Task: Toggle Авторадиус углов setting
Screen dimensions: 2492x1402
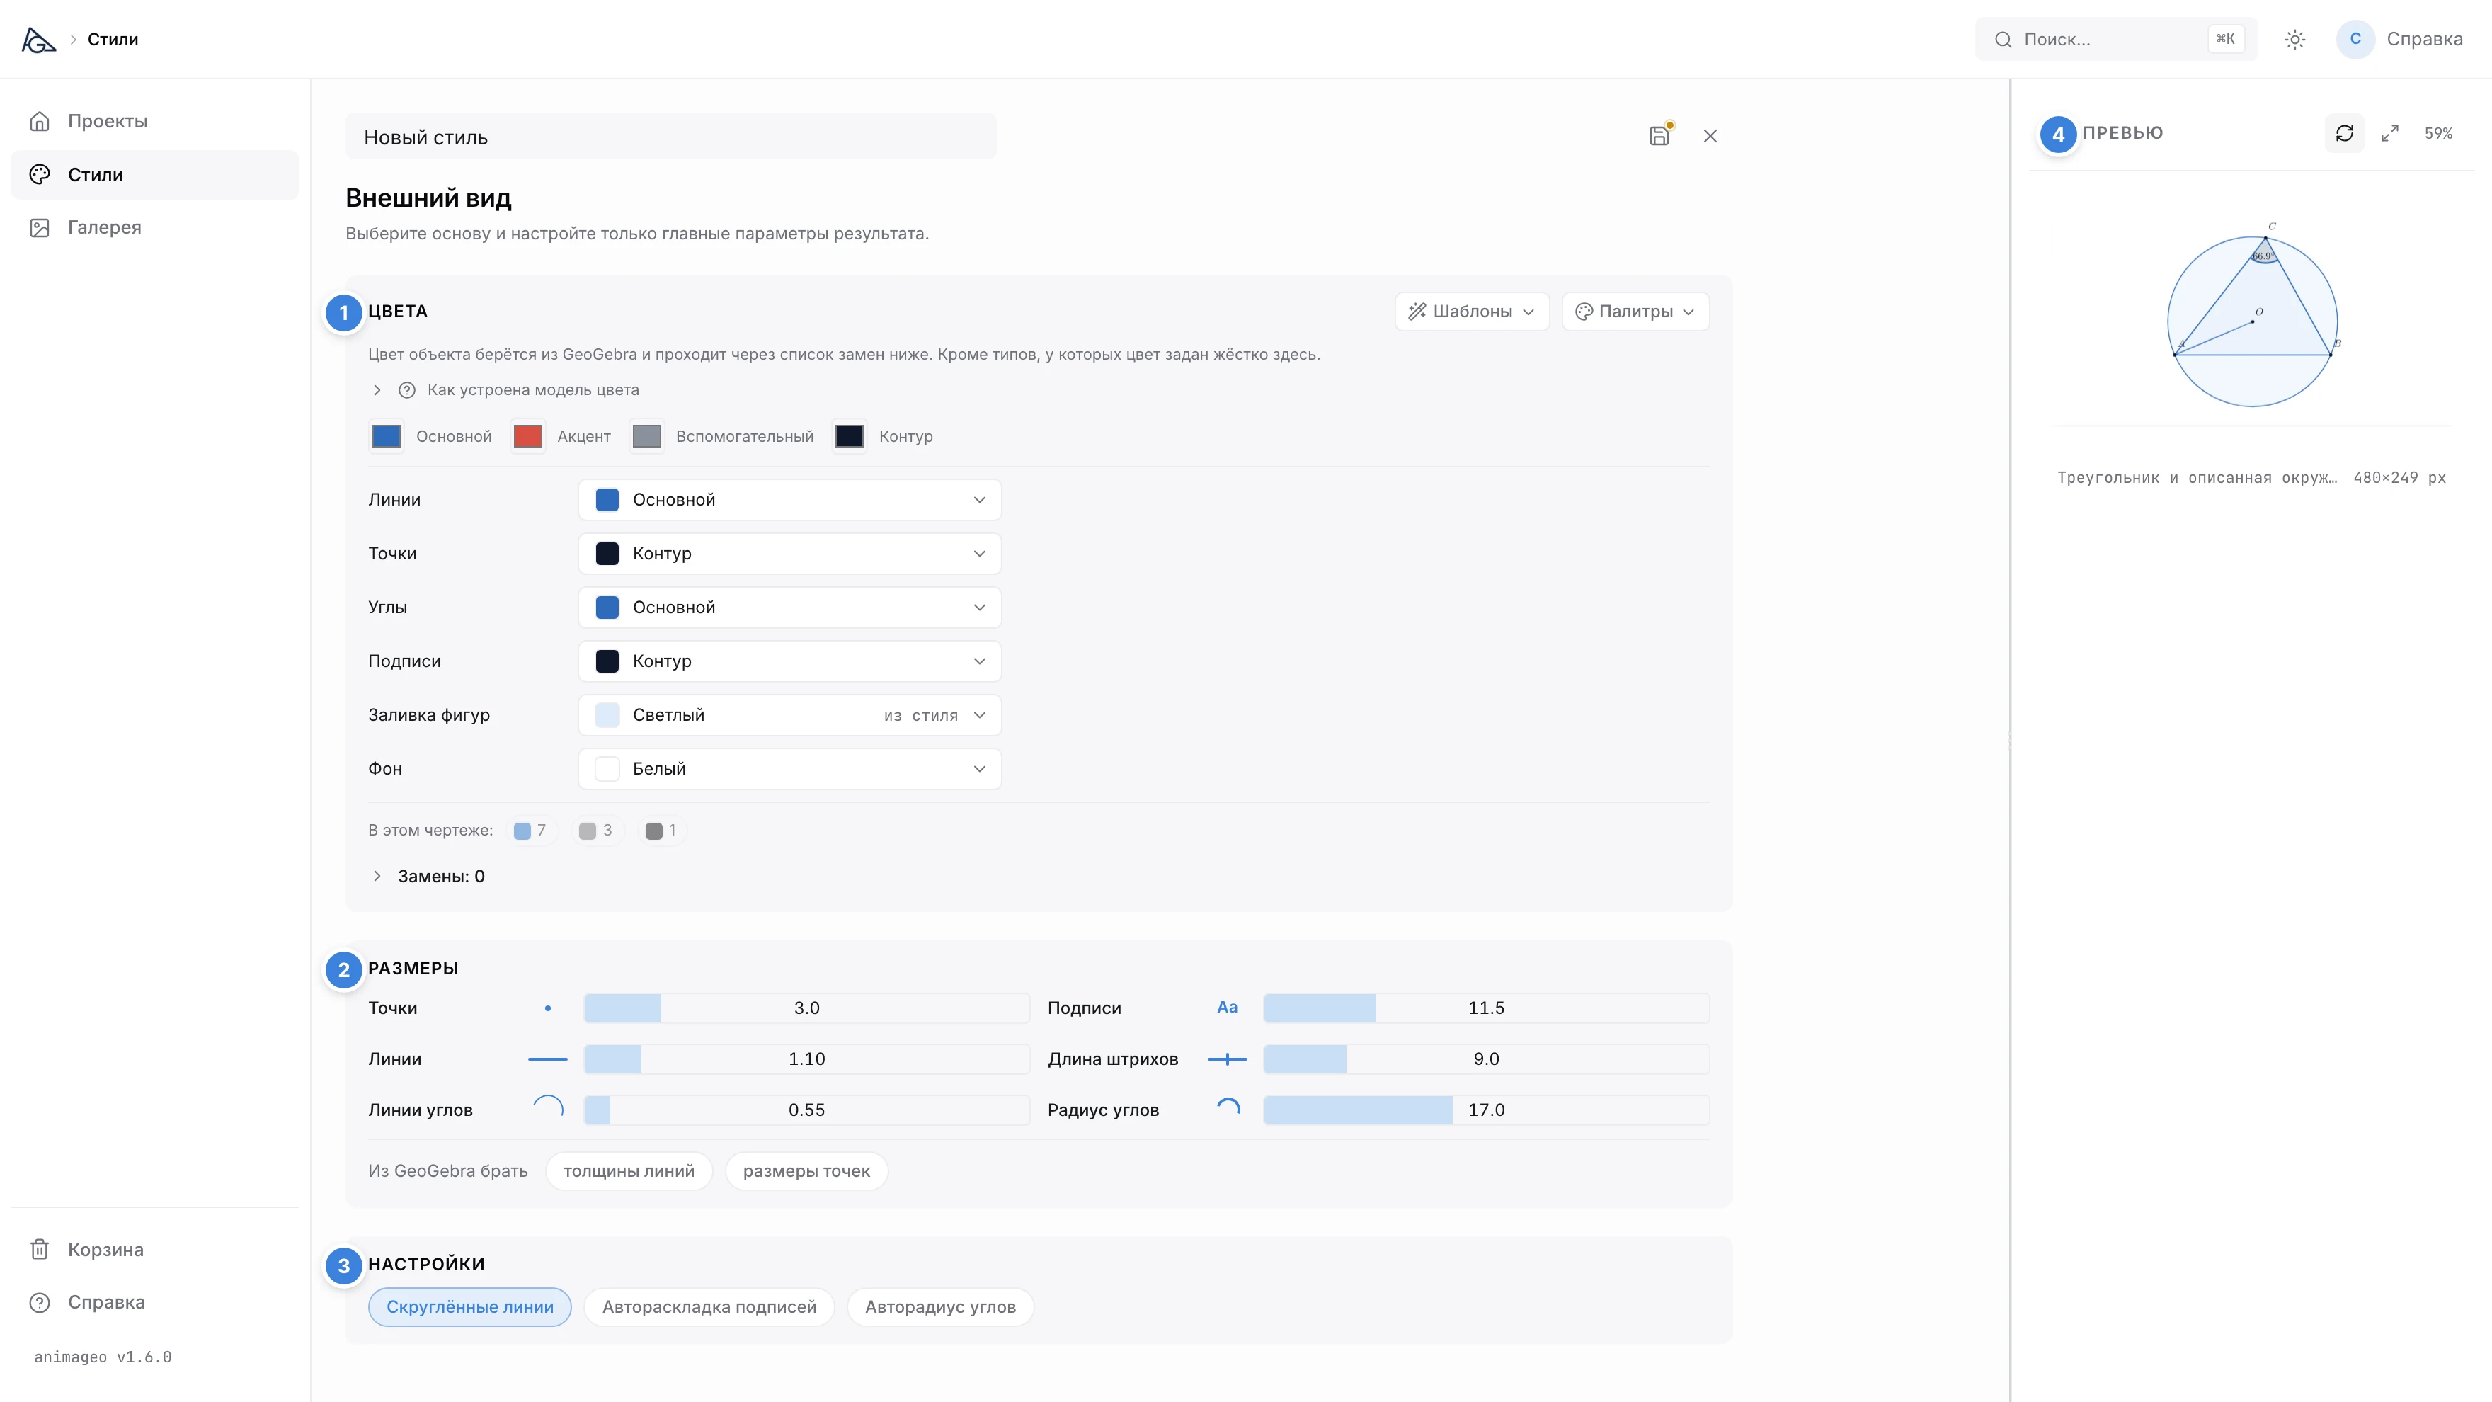Action: tap(940, 1306)
